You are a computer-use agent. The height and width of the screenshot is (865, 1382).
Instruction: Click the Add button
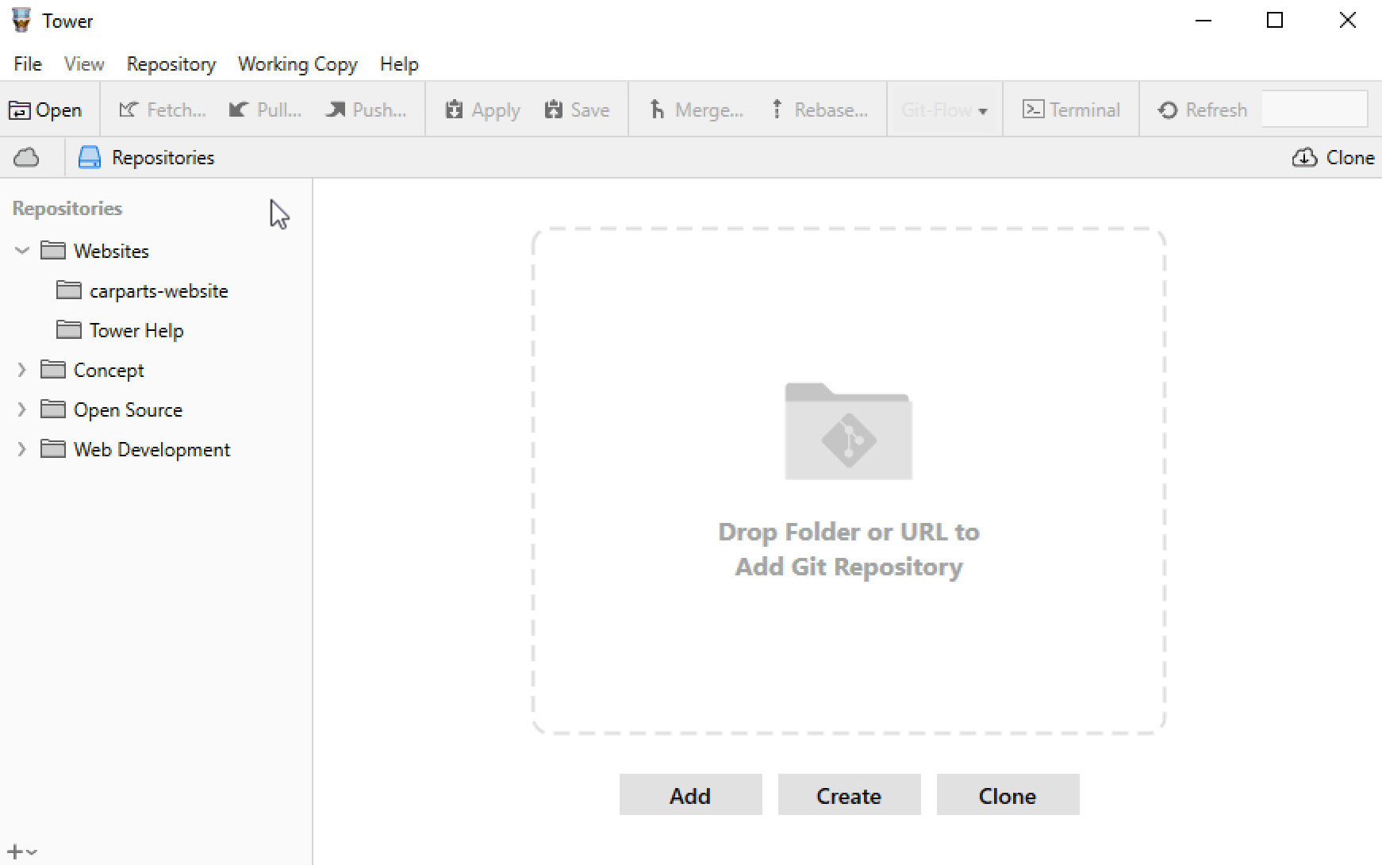pos(690,795)
